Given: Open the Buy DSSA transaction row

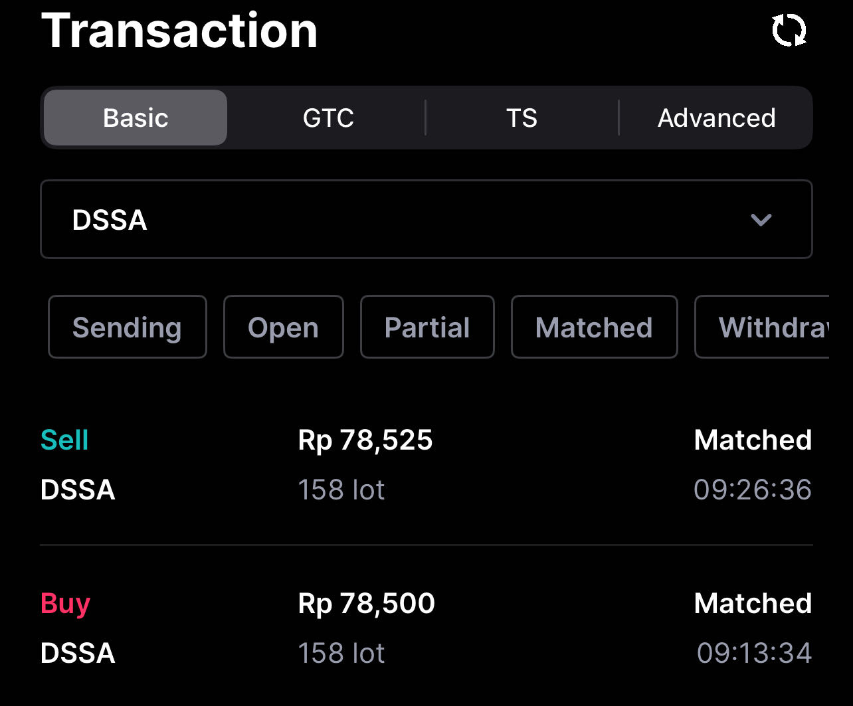Looking at the screenshot, I should pyautogui.click(x=427, y=628).
